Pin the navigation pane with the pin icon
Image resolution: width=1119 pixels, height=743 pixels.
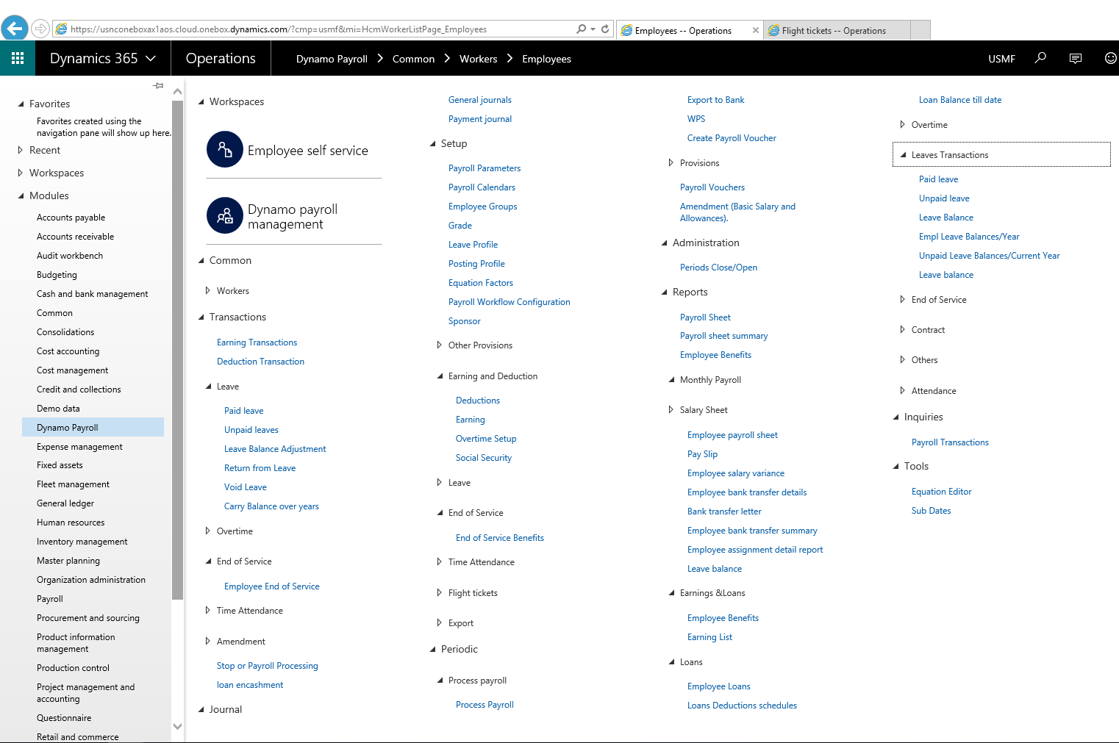[x=158, y=86]
